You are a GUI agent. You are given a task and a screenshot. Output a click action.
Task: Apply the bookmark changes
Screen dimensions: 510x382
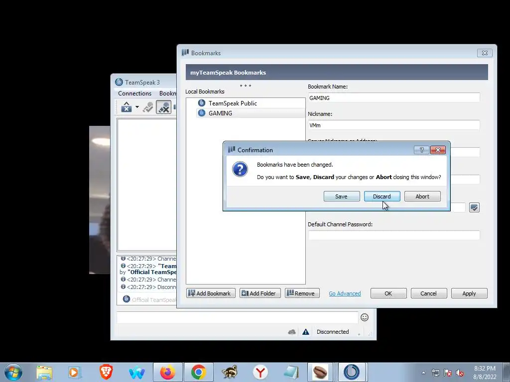(x=469, y=293)
